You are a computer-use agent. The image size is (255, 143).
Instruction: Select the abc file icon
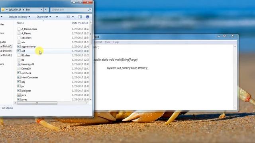[19, 42]
